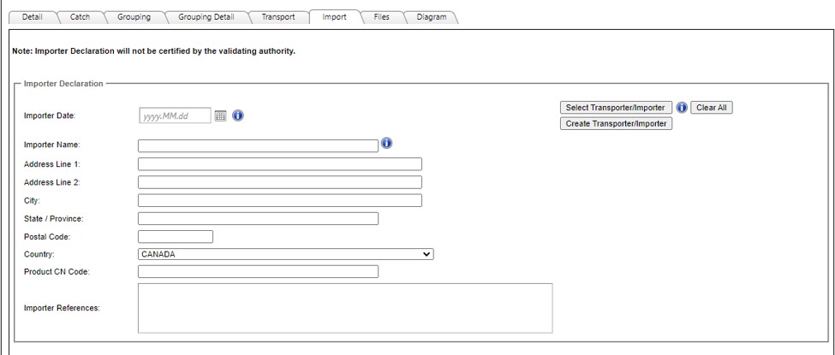Click the 'Address Line 1:' label

pos(52,164)
